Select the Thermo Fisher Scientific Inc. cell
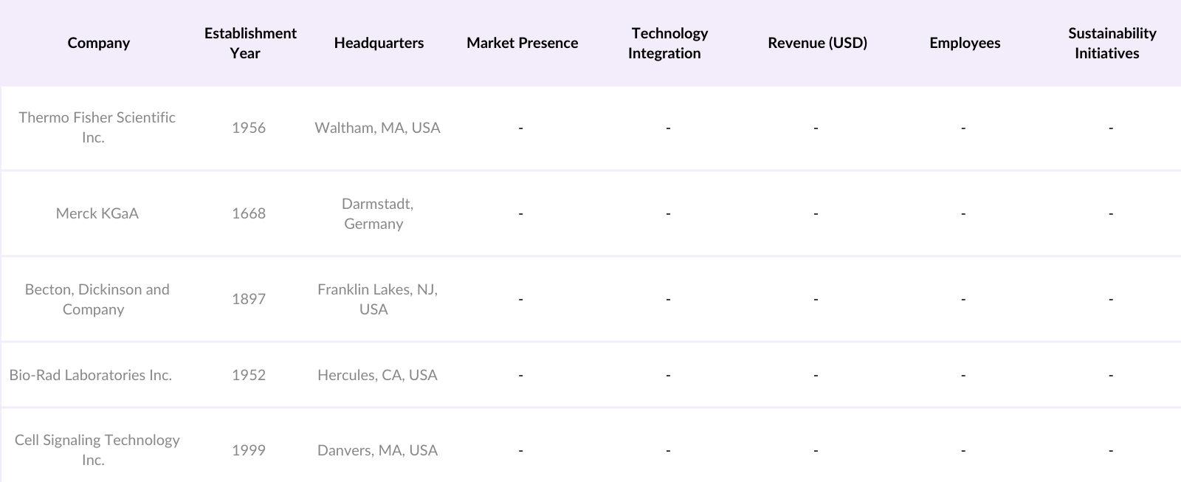Screen dimensions: 1181x482 point(97,128)
